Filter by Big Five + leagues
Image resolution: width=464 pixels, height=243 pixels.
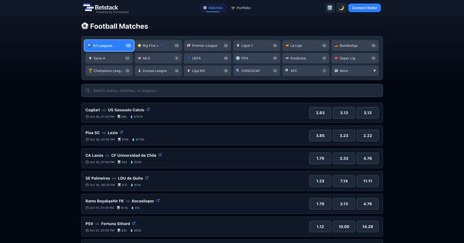158,45
